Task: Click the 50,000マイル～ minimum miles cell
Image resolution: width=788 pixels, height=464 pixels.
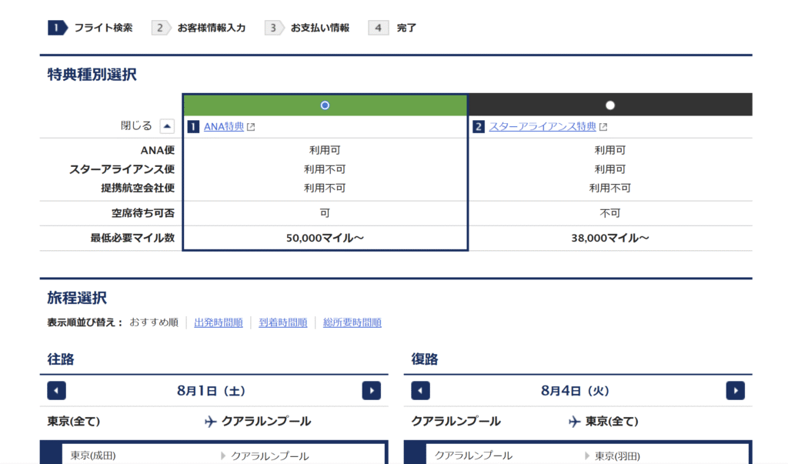Action: [x=326, y=238]
